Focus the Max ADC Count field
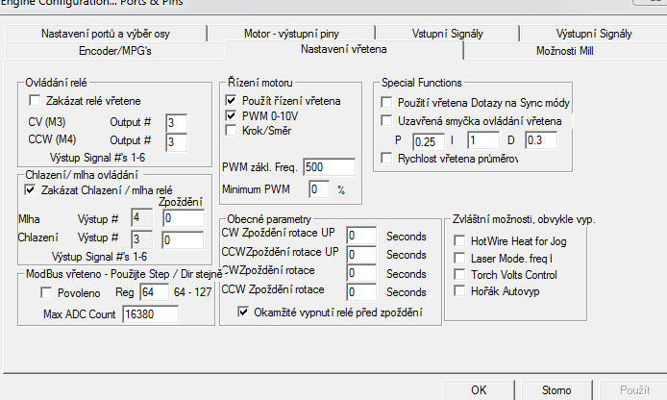 point(150,314)
